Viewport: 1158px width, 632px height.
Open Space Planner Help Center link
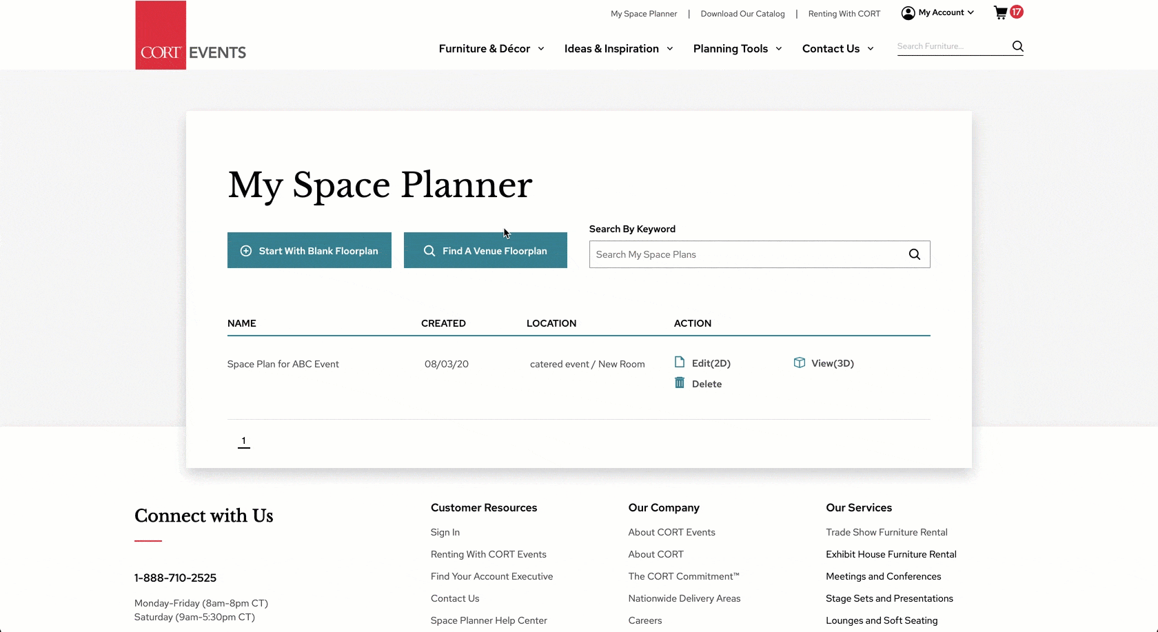(489, 620)
